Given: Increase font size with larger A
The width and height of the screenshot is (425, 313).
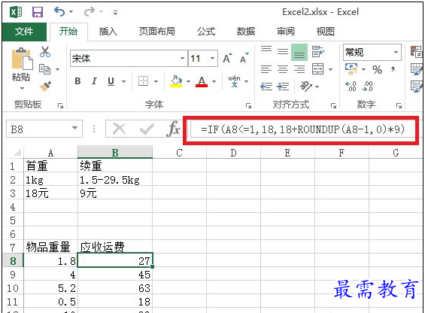Looking at the screenshot, I should (227, 58).
